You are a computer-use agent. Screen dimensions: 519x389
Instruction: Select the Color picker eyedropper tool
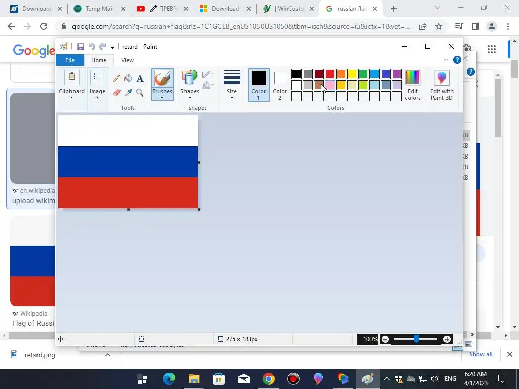(x=128, y=92)
